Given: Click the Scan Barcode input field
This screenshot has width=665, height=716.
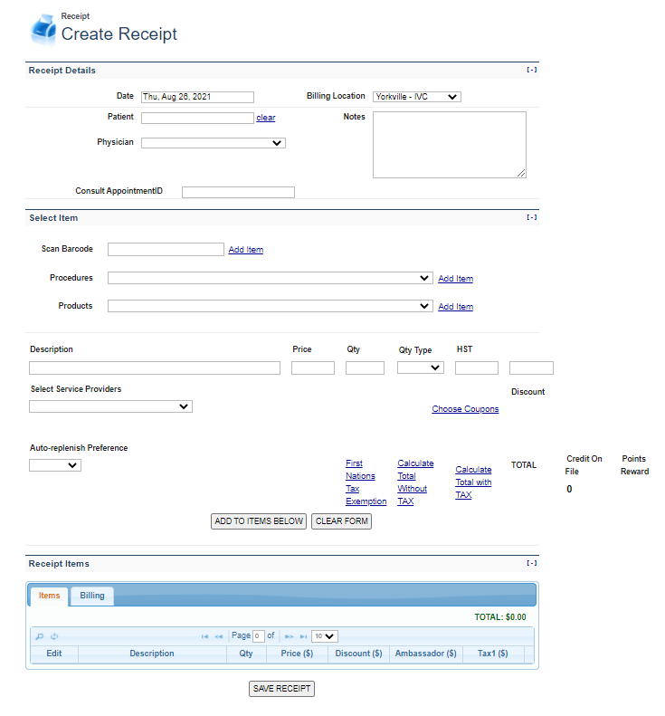Looking at the screenshot, I should (166, 250).
